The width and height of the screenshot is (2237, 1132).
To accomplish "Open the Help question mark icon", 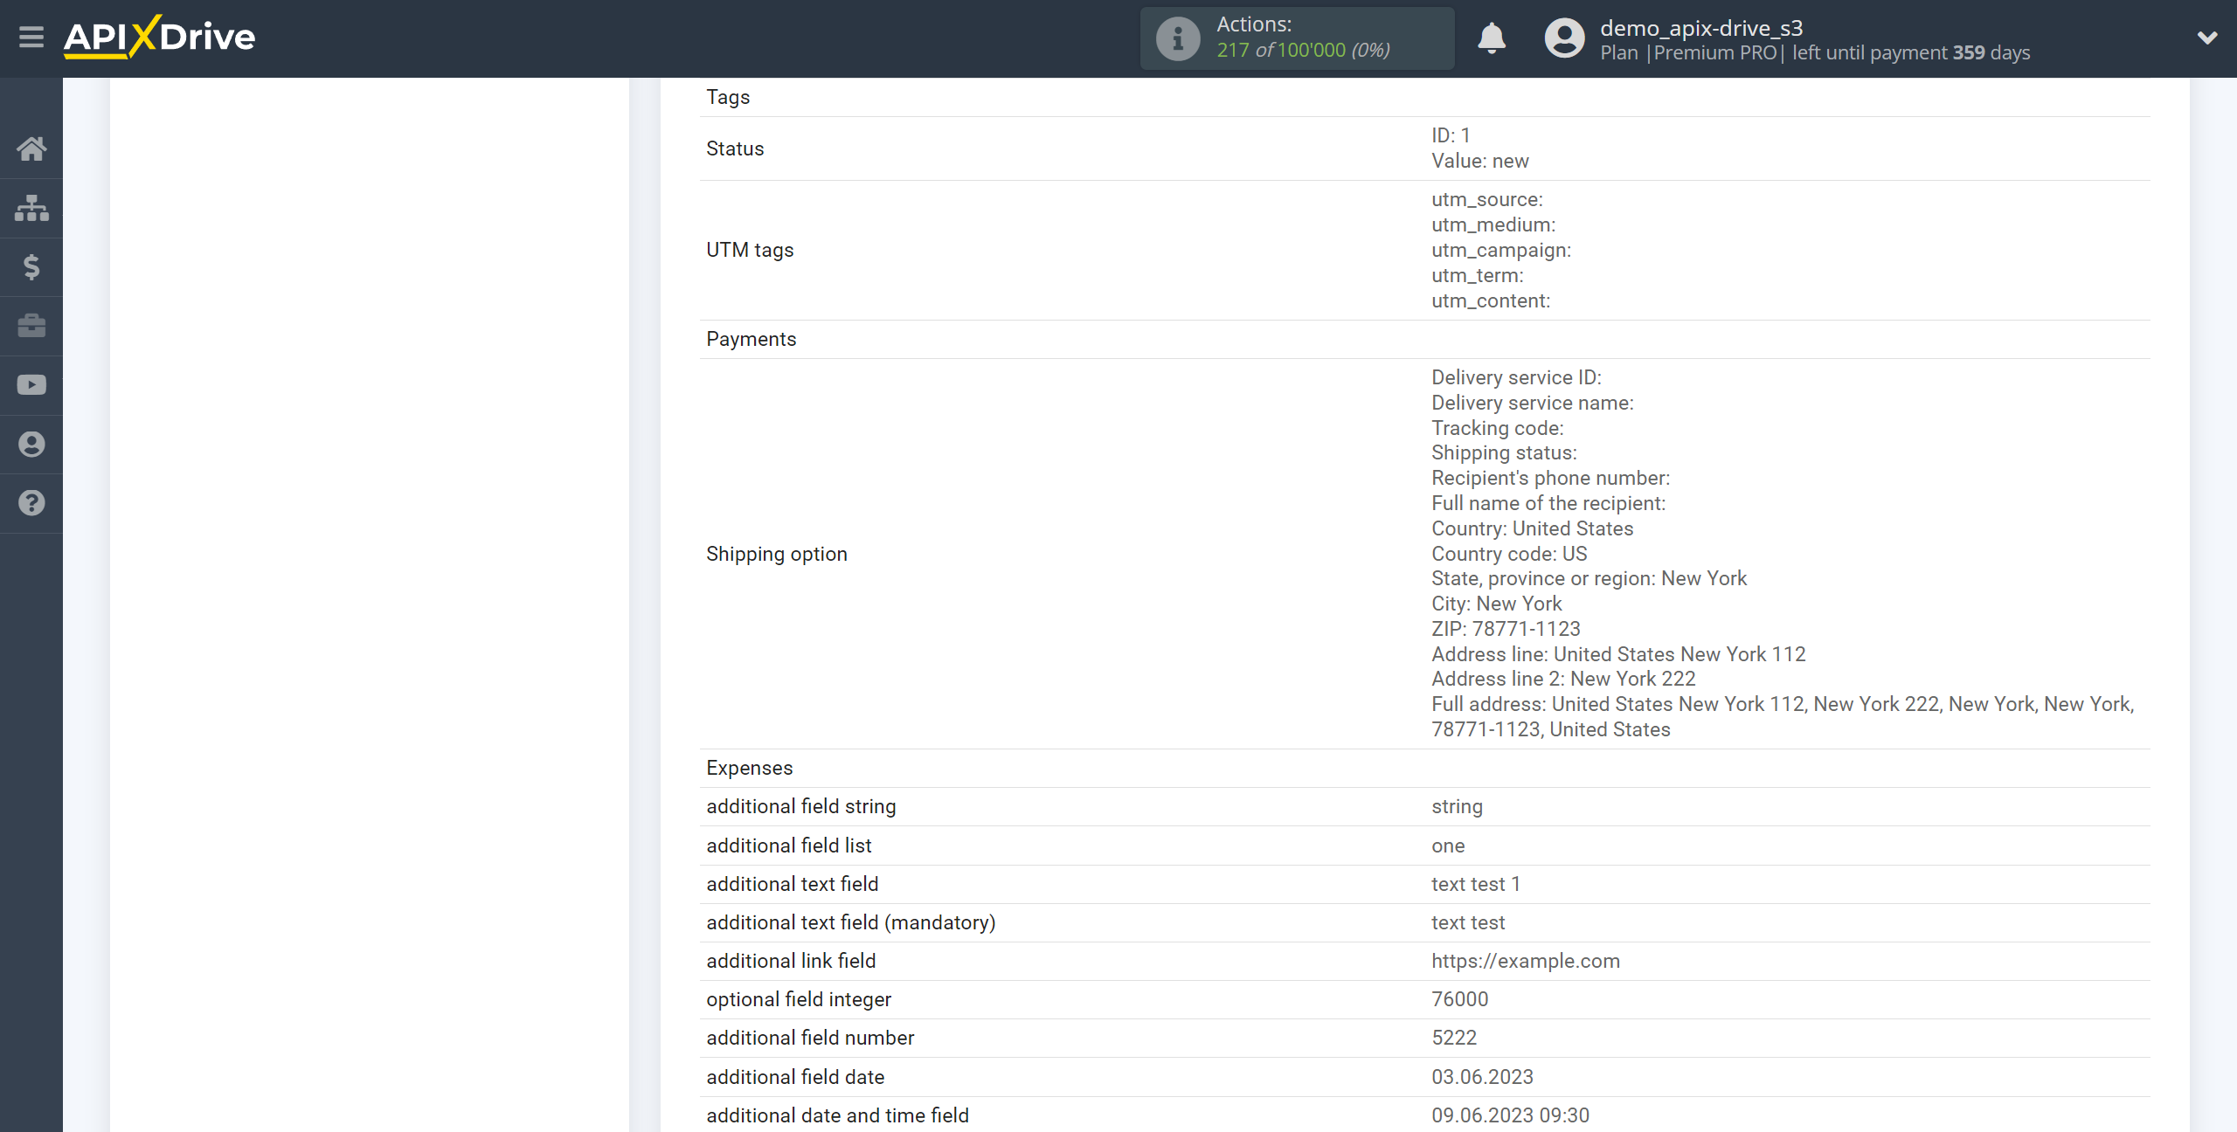I will [x=31, y=503].
